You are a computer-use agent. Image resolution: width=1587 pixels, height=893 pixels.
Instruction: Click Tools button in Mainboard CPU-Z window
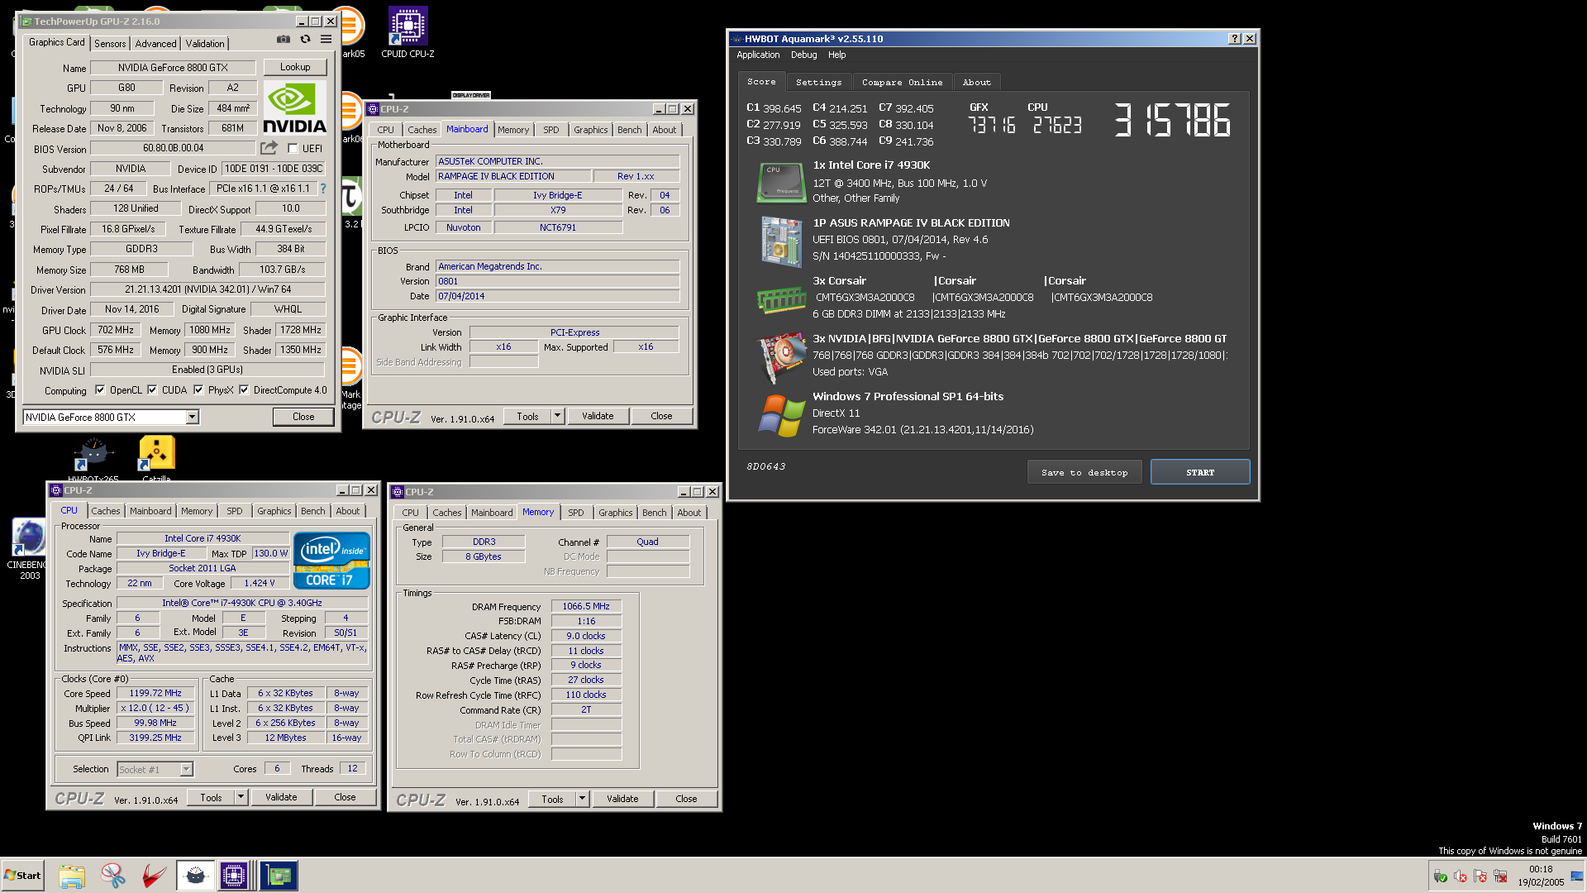pyautogui.click(x=527, y=416)
